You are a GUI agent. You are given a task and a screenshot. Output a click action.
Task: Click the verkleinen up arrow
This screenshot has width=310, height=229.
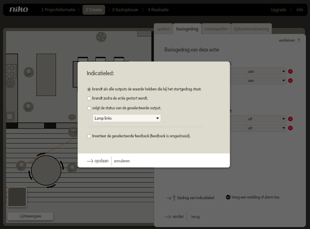pyautogui.click(x=299, y=40)
